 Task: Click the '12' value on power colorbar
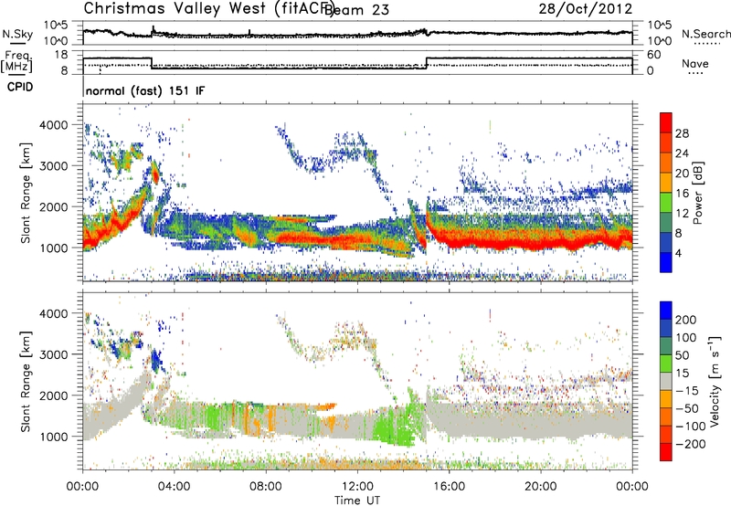682,214
